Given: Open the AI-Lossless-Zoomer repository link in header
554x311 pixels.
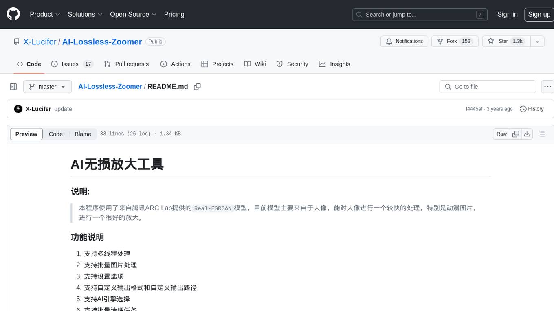Looking at the screenshot, I should coord(102,42).
